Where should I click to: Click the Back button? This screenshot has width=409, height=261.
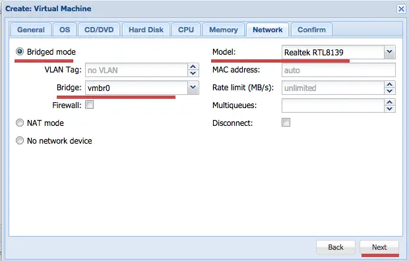pos(336,247)
